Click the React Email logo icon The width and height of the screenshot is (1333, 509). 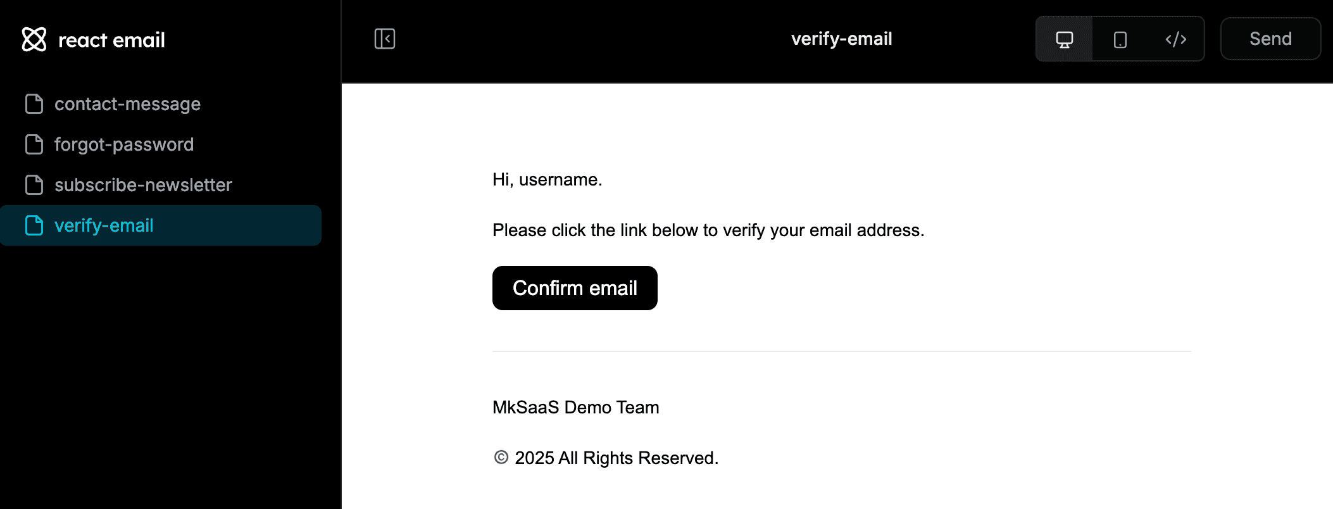coord(34,39)
